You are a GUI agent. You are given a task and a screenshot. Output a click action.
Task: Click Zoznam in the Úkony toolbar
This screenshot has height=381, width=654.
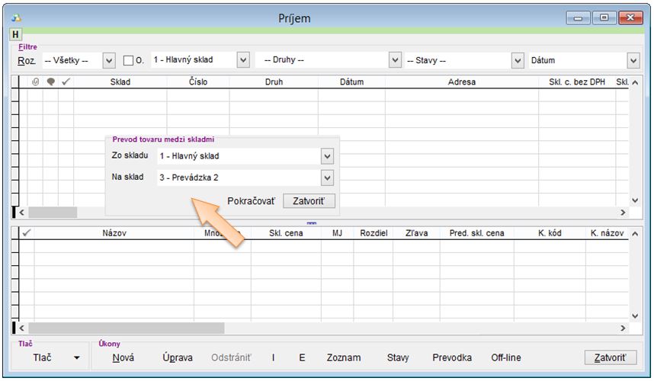(x=344, y=358)
